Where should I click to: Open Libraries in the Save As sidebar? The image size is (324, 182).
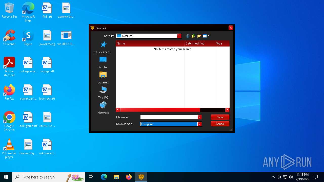pos(103,78)
